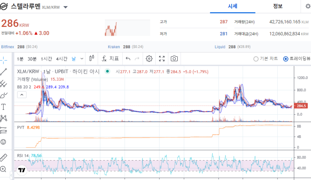This screenshot has width=311, height=180.
Task: Open chart settings gear in toolbar
Action: point(149,59)
